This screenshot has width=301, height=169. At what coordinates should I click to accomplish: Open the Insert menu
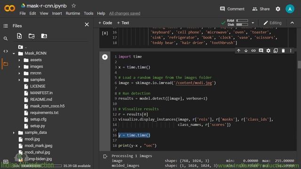[x=57, y=14]
